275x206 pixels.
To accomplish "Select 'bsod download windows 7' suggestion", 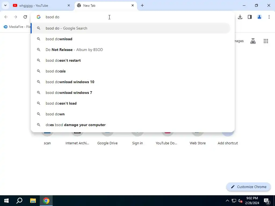I will (x=131, y=93).
